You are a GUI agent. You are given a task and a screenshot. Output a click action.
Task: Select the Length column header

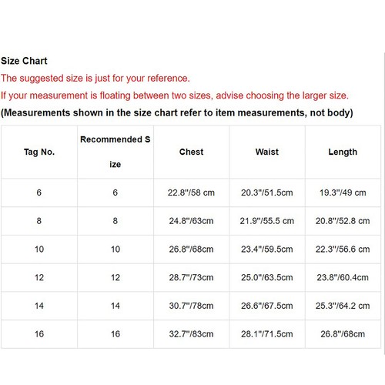click(x=343, y=152)
